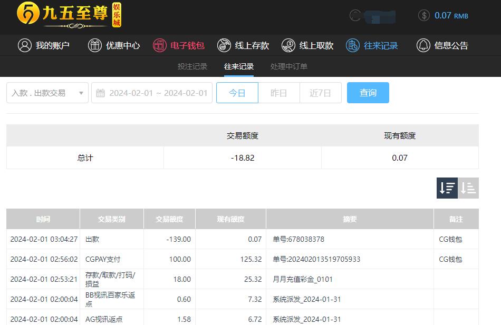
Task: Open the date range picker field
Action: pyautogui.click(x=158, y=93)
